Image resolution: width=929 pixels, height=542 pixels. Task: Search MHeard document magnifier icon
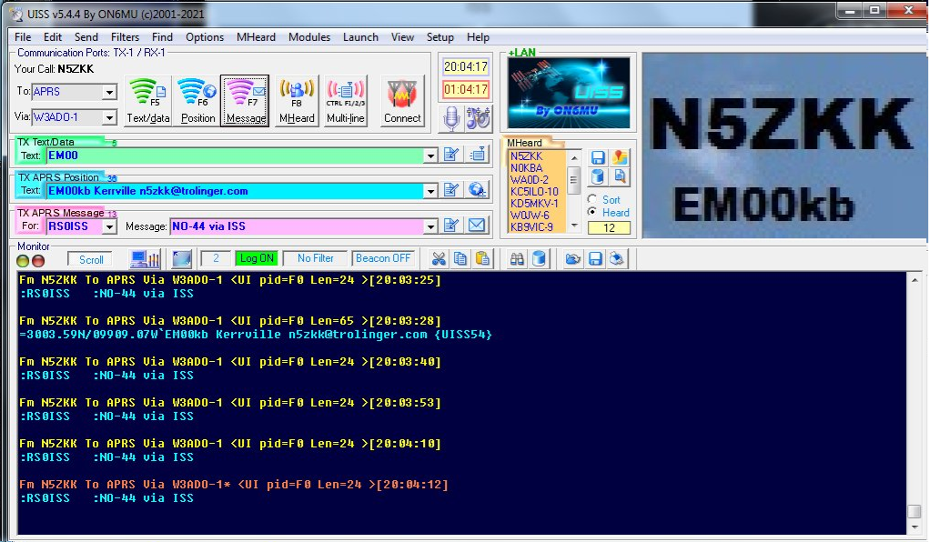(x=620, y=176)
